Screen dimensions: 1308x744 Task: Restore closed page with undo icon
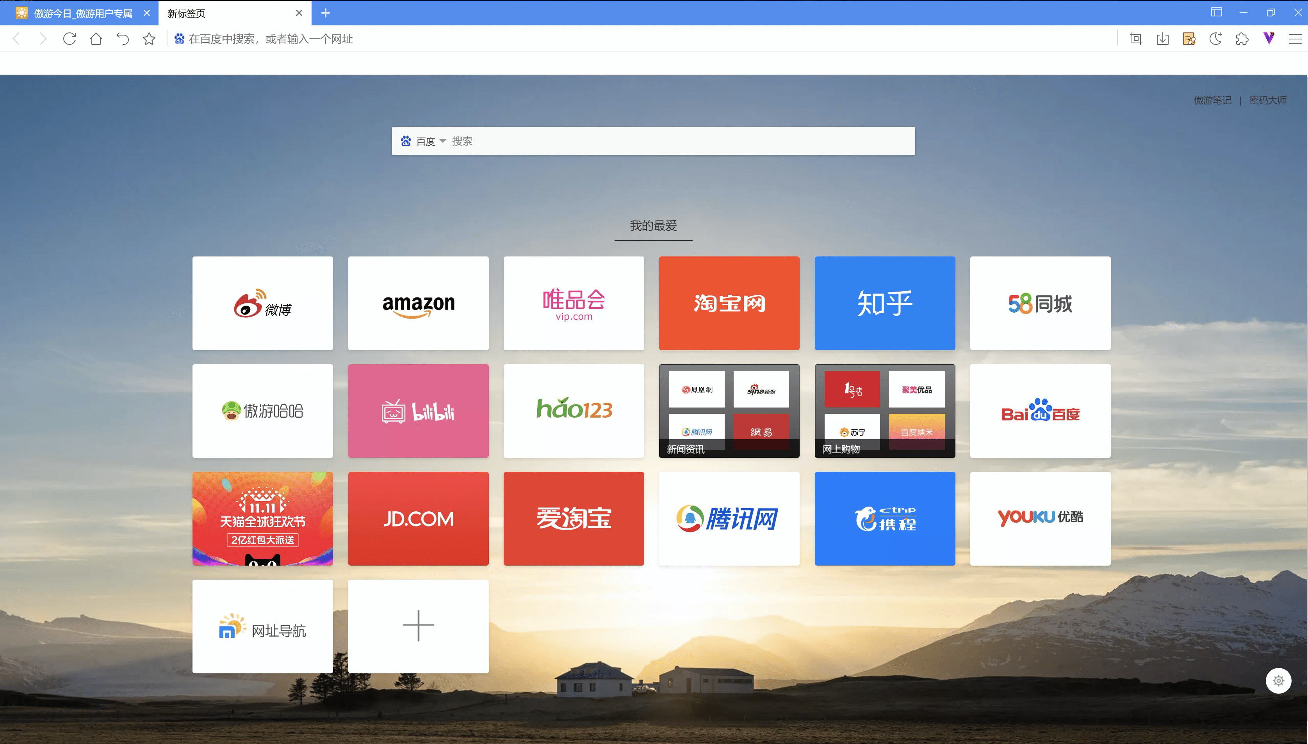(123, 39)
